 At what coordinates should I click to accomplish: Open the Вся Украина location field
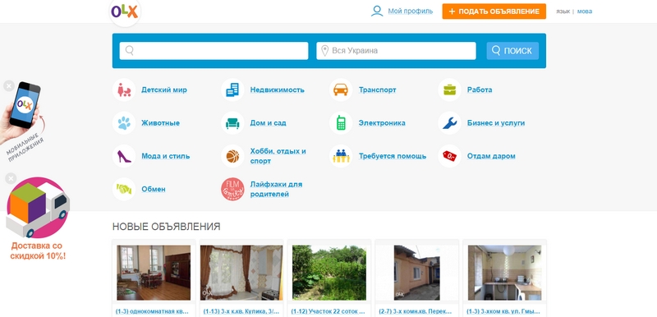(x=396, y=51)
